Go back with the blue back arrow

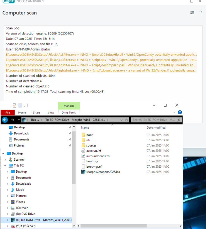(x=5, y=120)
